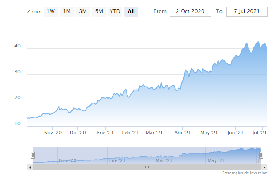This screenshot has width=274, height=180.
Task: Grab the right navigator range handle
Action: click(261, 155)
